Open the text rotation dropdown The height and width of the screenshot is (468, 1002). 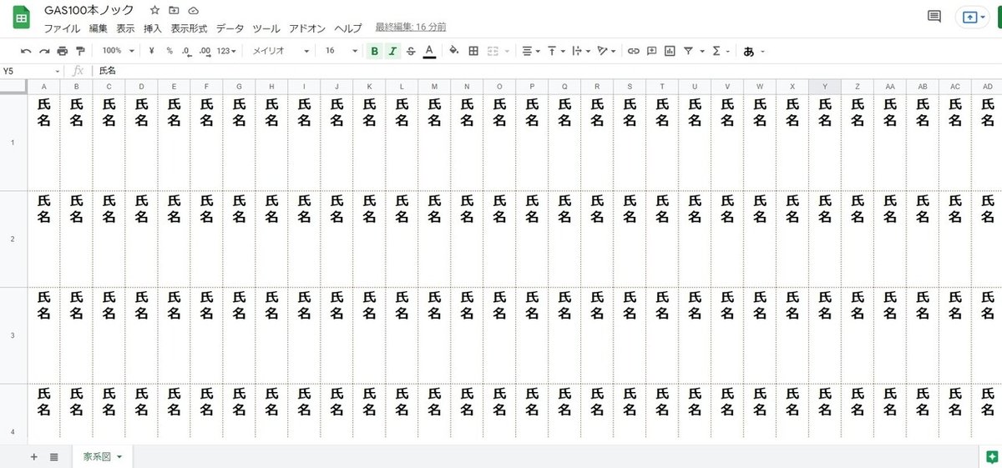coord(606,51)
